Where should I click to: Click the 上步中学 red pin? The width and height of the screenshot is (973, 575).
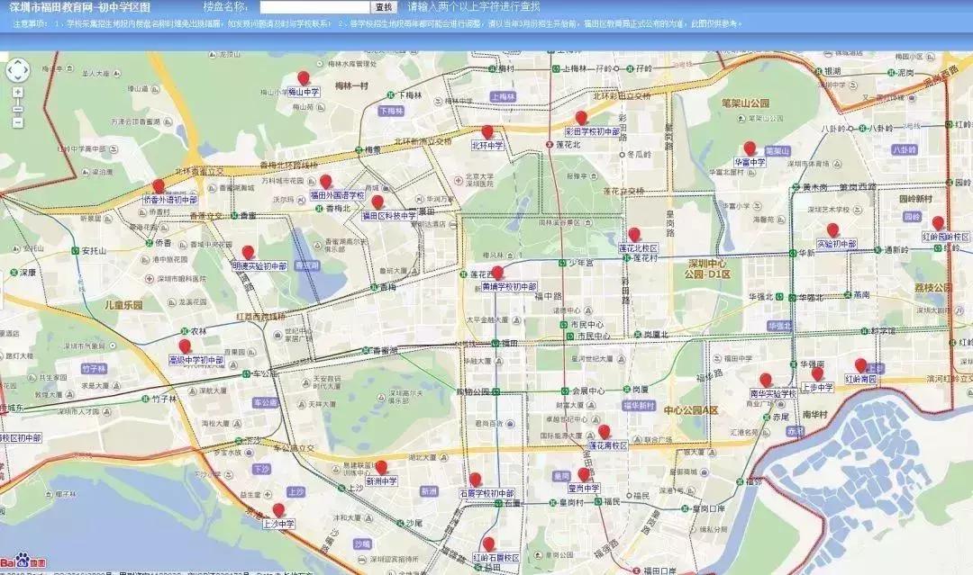pos(817,373)
